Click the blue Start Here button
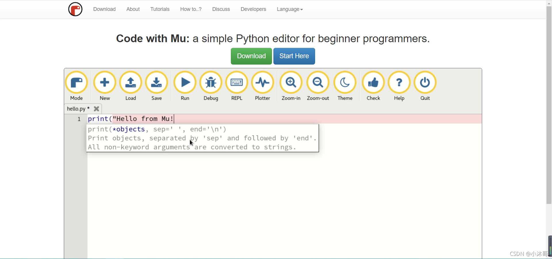Screen dimensions: 552x259 click(x=294, y=56)
